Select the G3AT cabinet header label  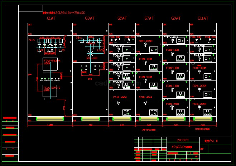coord(90,18)
